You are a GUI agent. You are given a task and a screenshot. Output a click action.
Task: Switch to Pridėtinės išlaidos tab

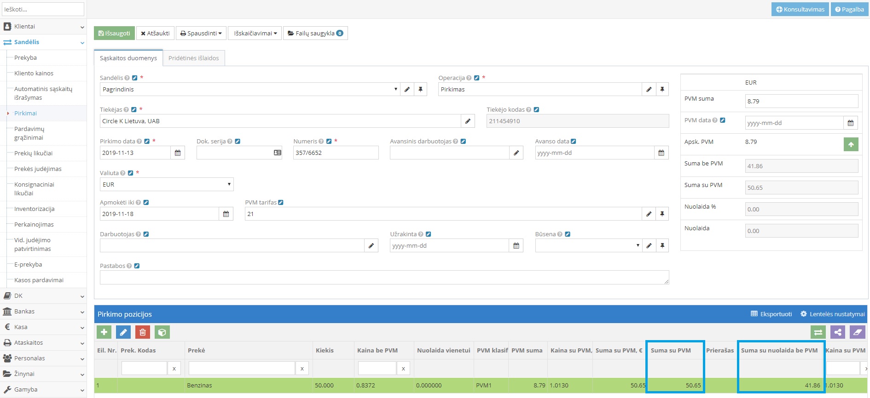[x=193, y=58]
